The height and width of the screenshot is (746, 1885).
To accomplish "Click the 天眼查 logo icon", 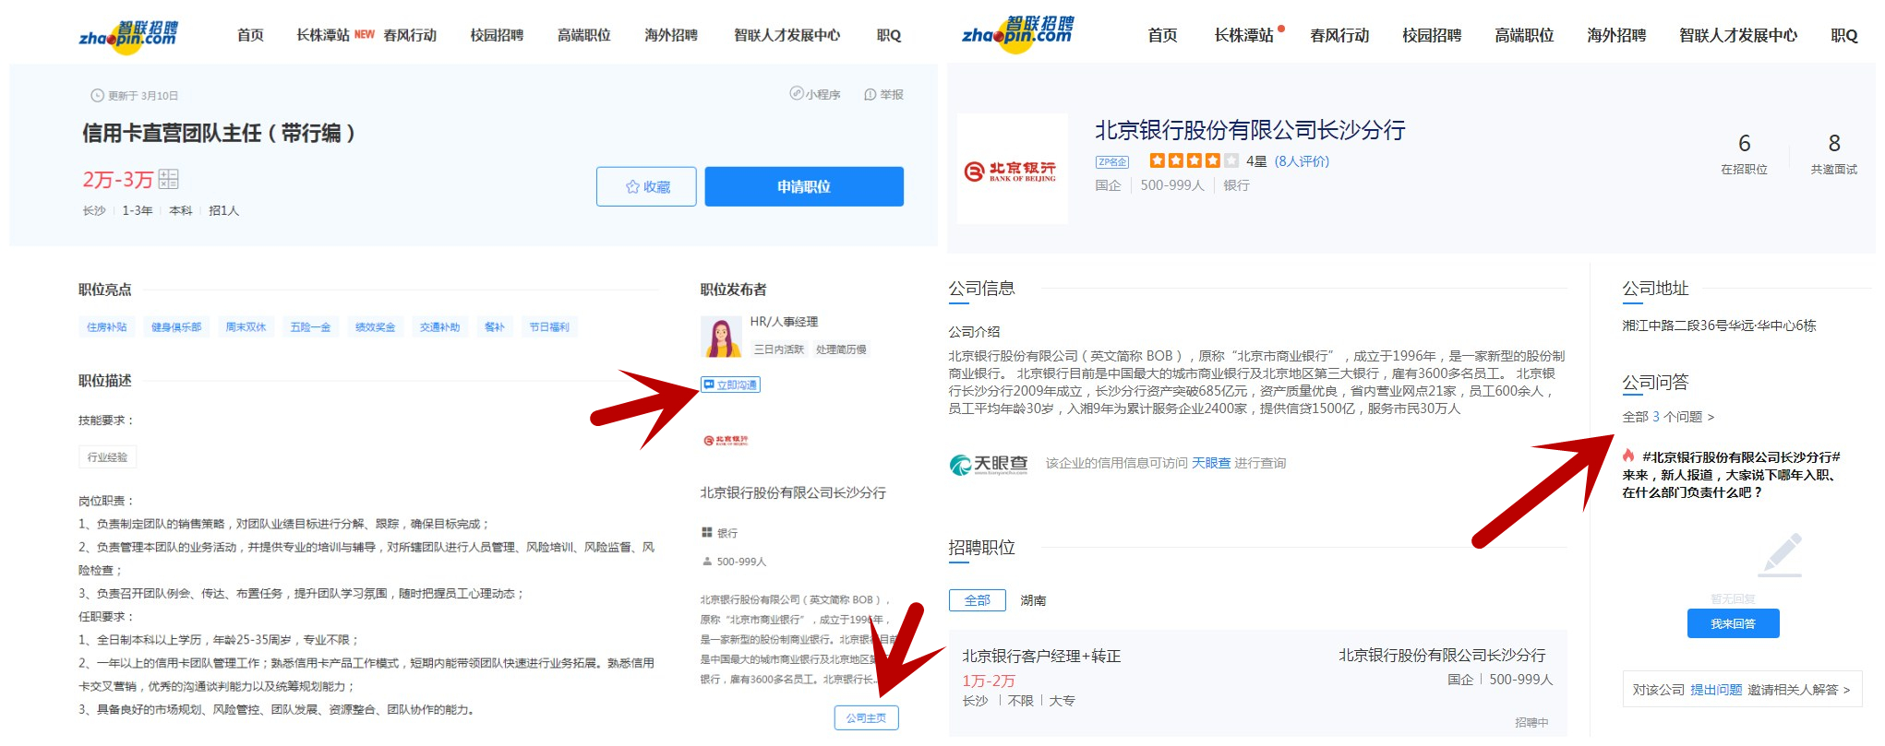I will pos(989,464).
